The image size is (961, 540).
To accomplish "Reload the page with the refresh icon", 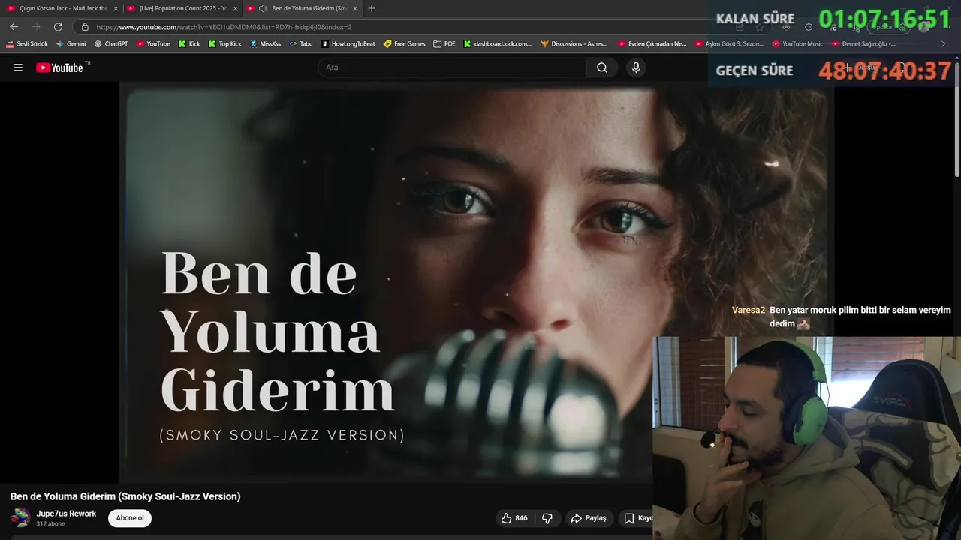I will (x=58, y=27).
